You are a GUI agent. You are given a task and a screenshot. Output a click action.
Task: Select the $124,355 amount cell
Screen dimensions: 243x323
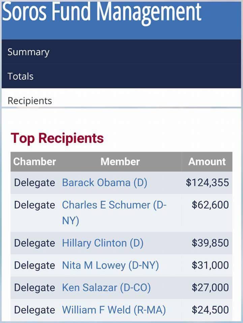coord(207,183)
